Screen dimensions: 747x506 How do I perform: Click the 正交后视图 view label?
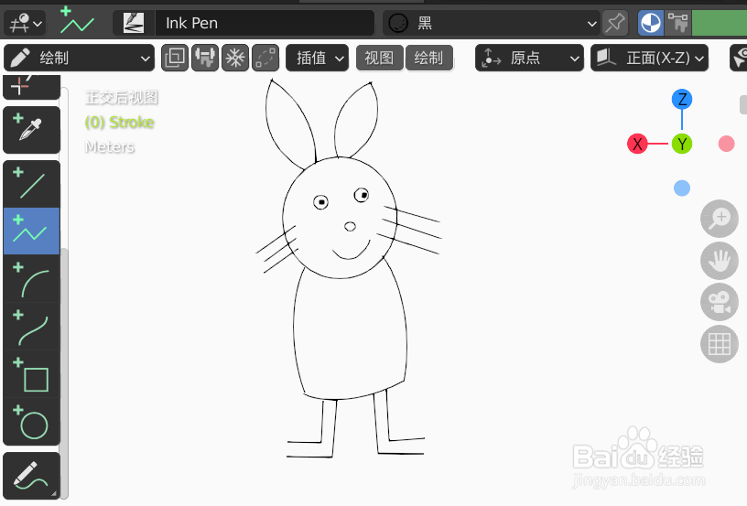(x=122, y=98)
